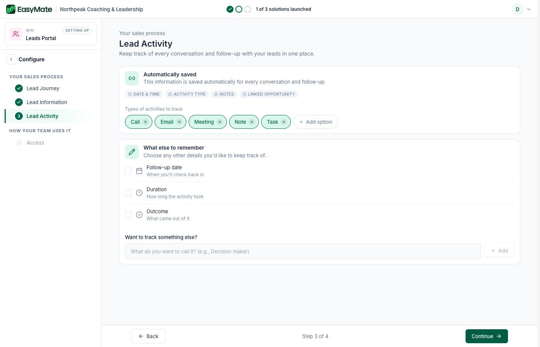
Task: Click the lock icon beside Access
Action: pos(19,143)
